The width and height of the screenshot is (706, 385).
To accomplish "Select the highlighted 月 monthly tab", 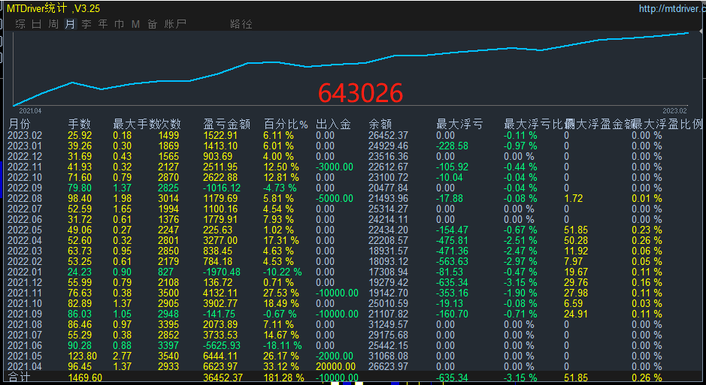I will (70, 24).
